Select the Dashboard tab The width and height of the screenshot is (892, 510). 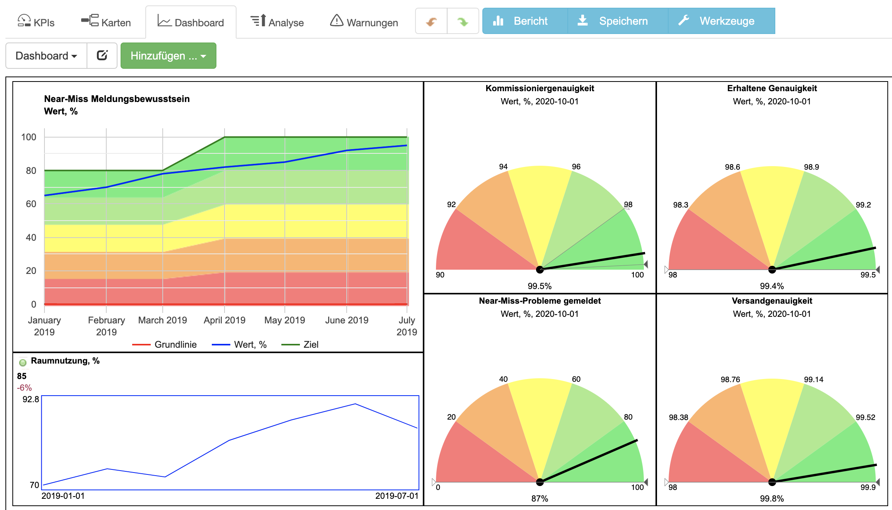(191, 22)
